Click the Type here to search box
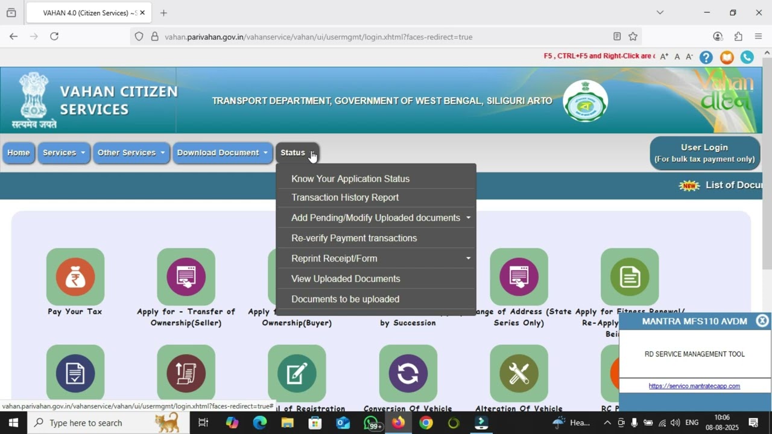Viewport: 772px width, 434px height. [x=109, y=423]
